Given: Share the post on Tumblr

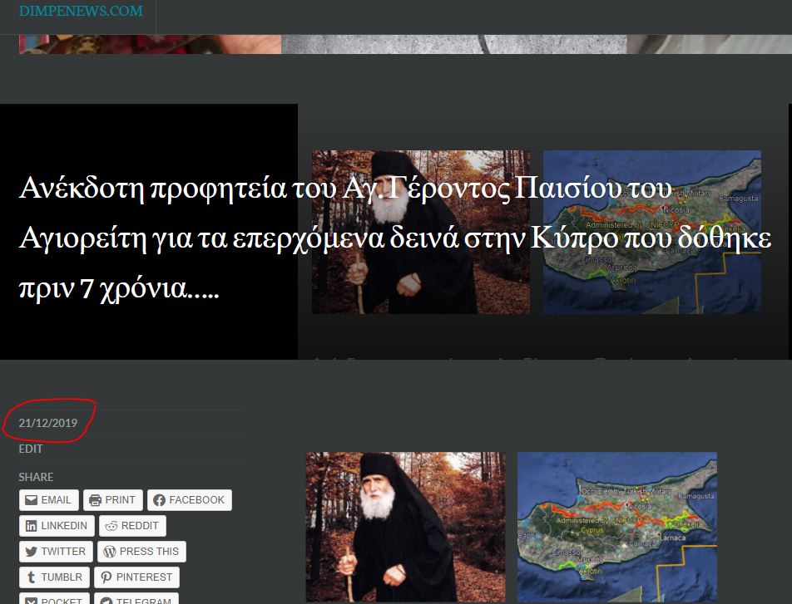Looking at the screenshot, I should pos(54,577).
